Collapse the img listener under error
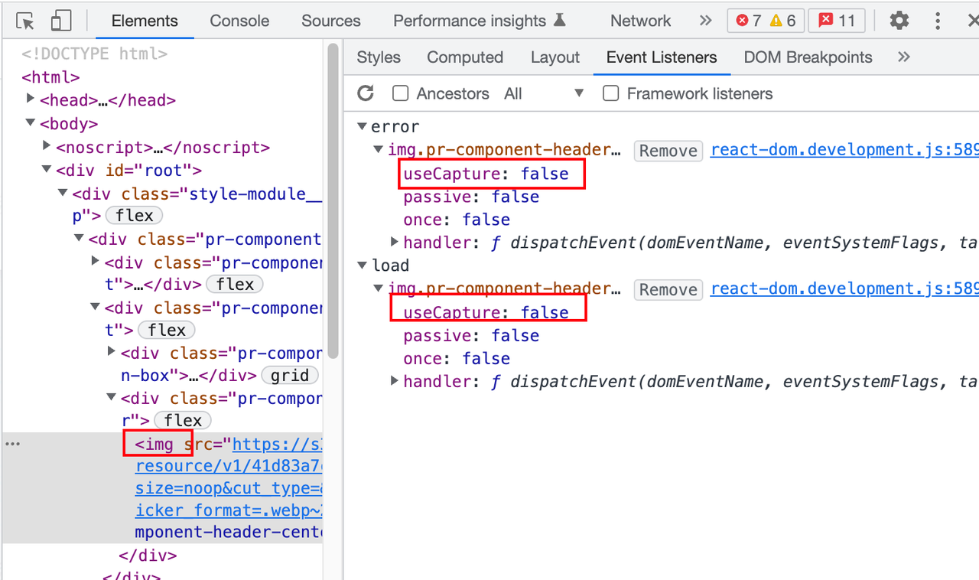 379,150
